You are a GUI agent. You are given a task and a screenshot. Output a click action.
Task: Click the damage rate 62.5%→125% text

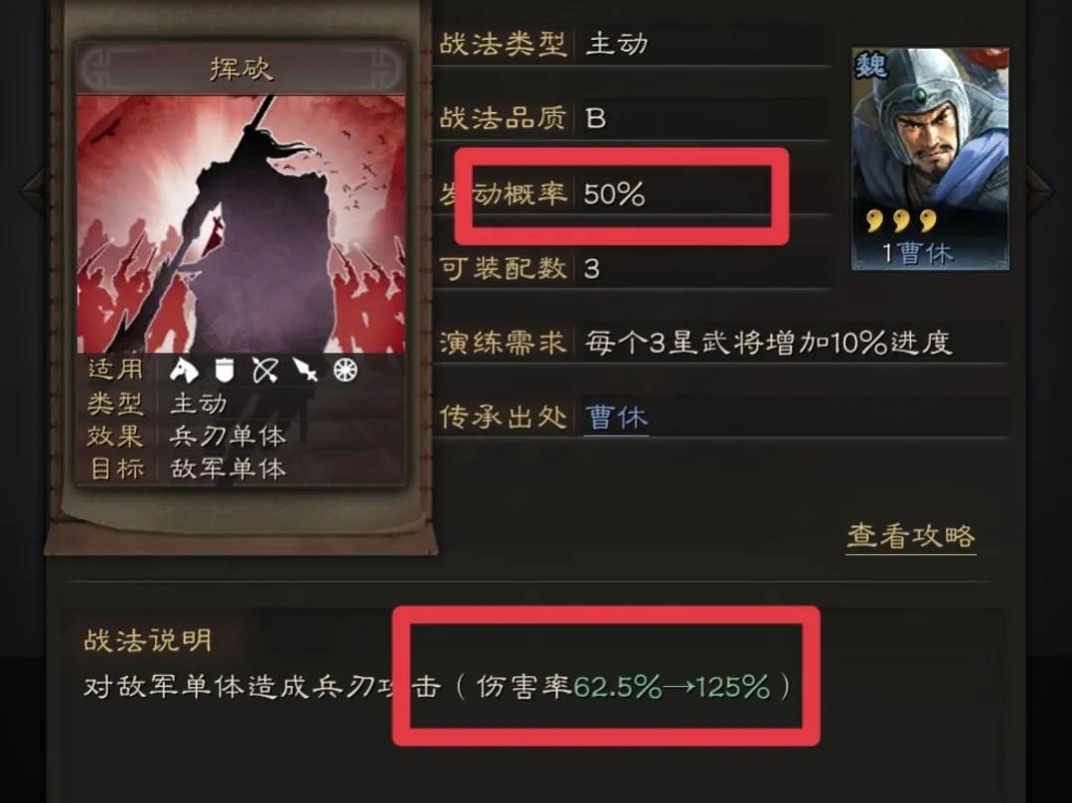672,686
